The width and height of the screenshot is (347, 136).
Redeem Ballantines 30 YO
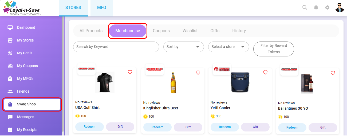[292, 127]
